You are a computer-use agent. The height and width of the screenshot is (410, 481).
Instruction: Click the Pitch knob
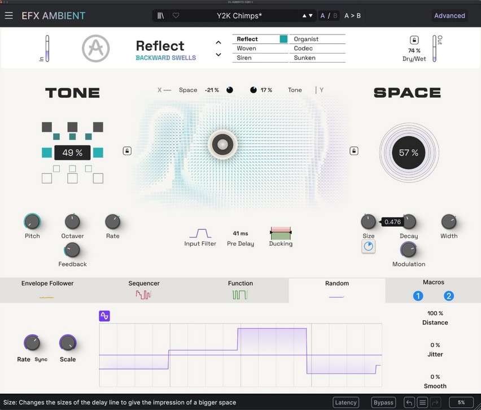click(32, 221)
